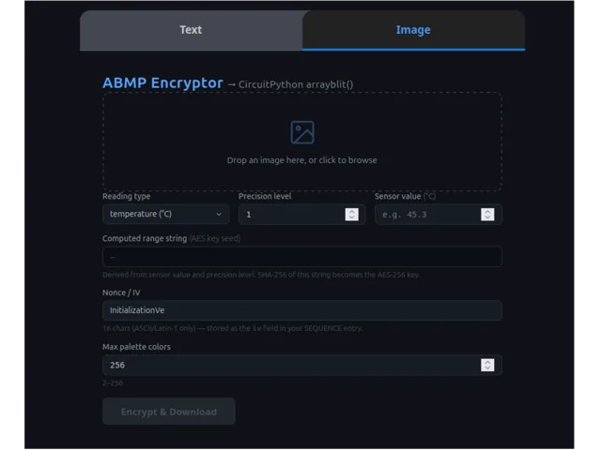Click the Max palette colors stepper arrows
This screenshot has height=450, width=601.
(487, 365)
